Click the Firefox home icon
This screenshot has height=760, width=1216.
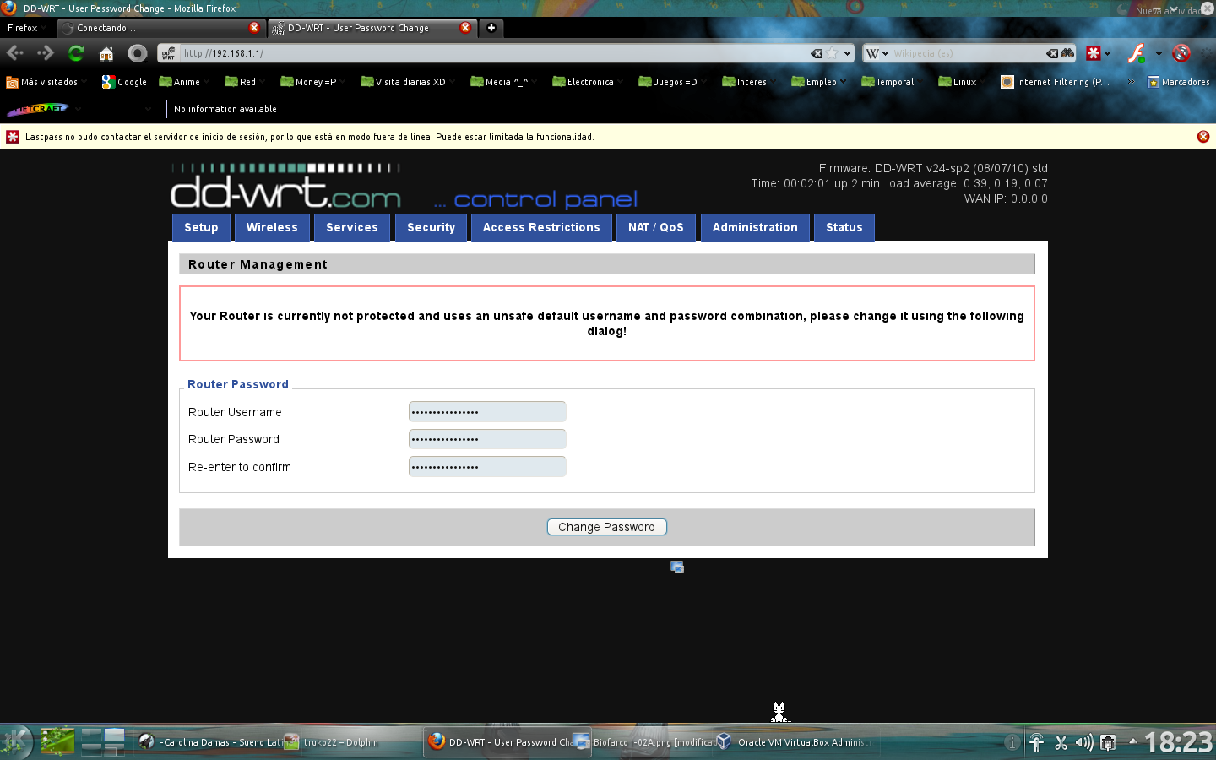[106, 52]
